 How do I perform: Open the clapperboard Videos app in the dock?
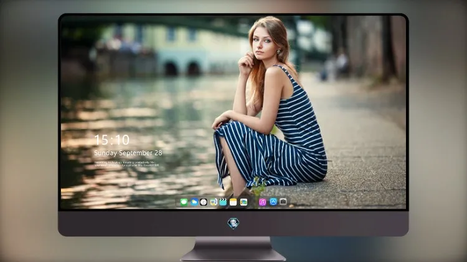(223, 202)
